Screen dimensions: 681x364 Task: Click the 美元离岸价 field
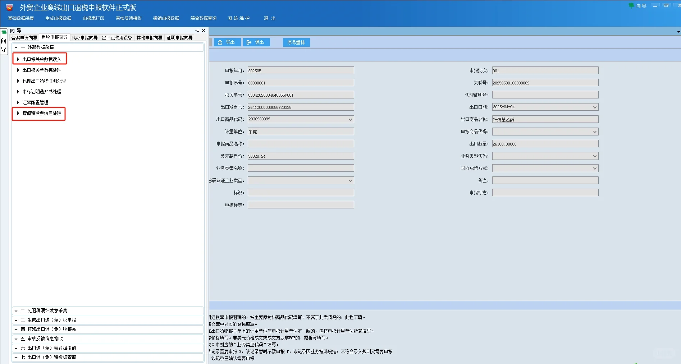click(x=301, y=156)
